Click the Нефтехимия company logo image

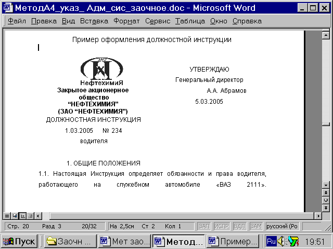click(x=102, y=72)
